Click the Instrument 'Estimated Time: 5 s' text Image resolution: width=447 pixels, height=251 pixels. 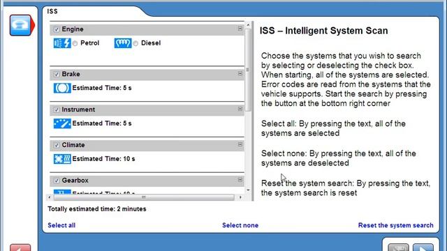click(x=102, y=123)
